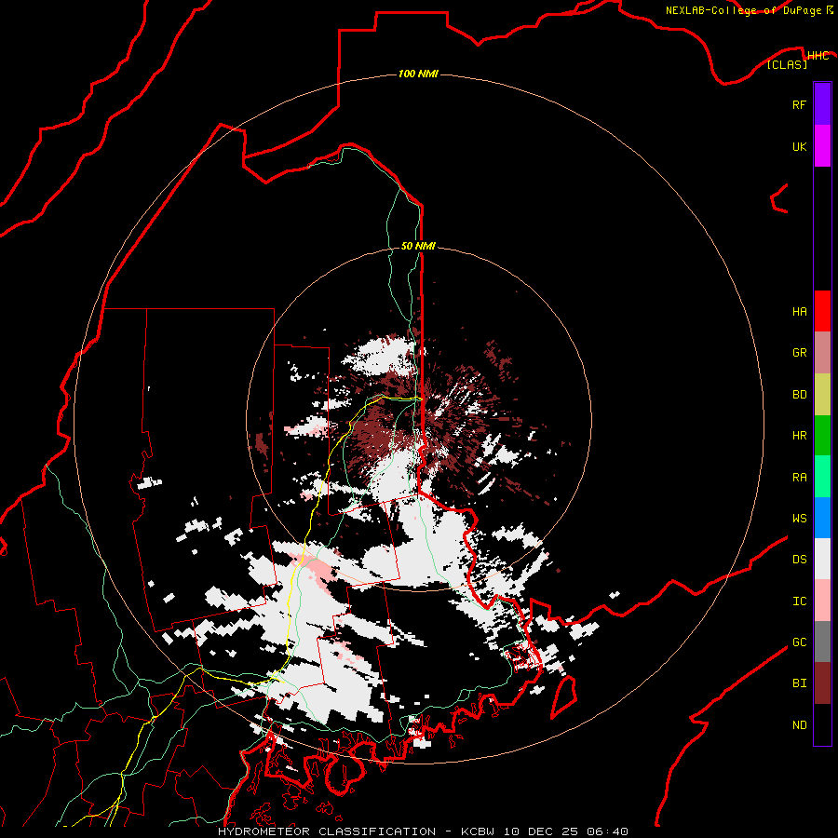Click the BD yellow legend swatch

pyautogui.click(x=822, y=394)
